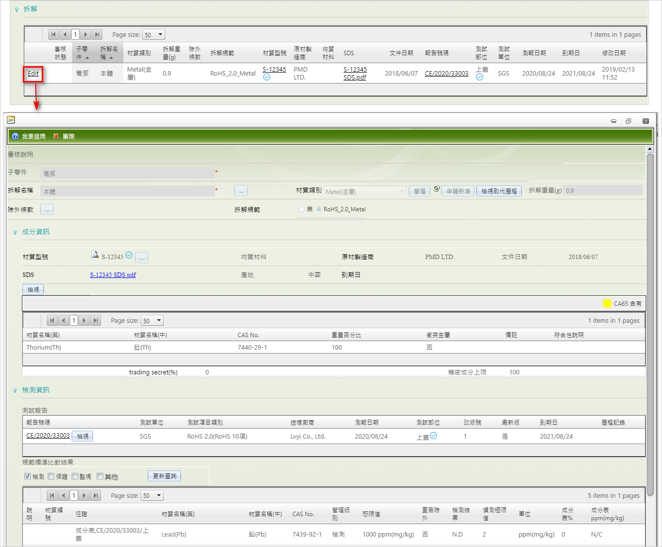Viewport: 662px width, 547px height.
Task: Go to previous page in 規範標準比對結果 grid
Action: click(63, 496)
